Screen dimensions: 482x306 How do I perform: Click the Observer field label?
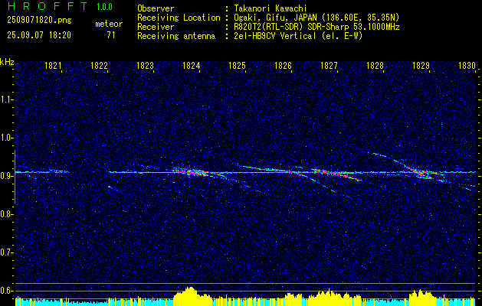tap(156, 8)
